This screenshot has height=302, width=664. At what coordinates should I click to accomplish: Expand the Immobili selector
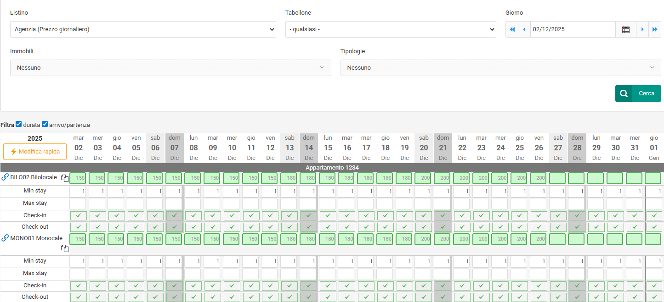170,68
